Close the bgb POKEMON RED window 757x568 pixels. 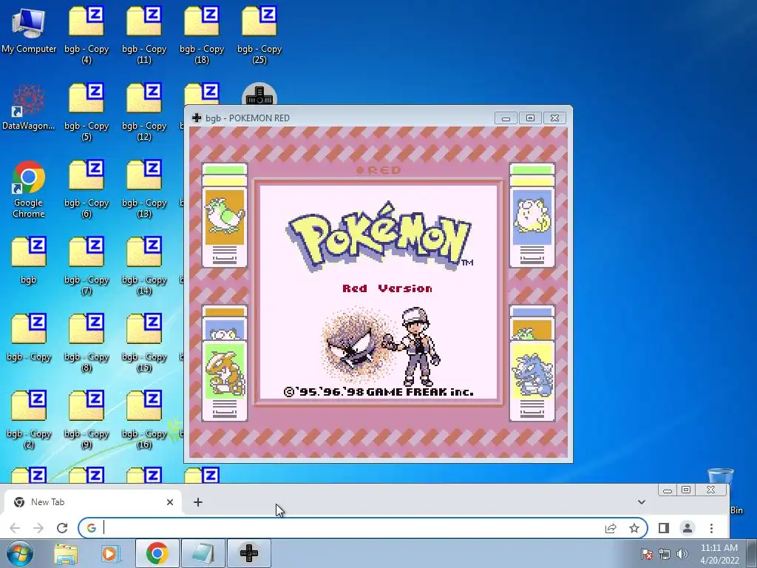(554, 118)
